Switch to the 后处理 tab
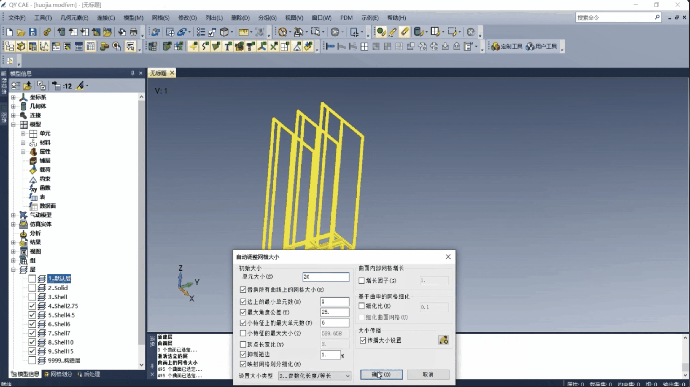The image size is (690, 387). (89, 374)
